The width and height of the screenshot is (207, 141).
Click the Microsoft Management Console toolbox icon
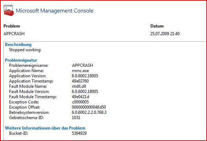[x=9, y=10]
